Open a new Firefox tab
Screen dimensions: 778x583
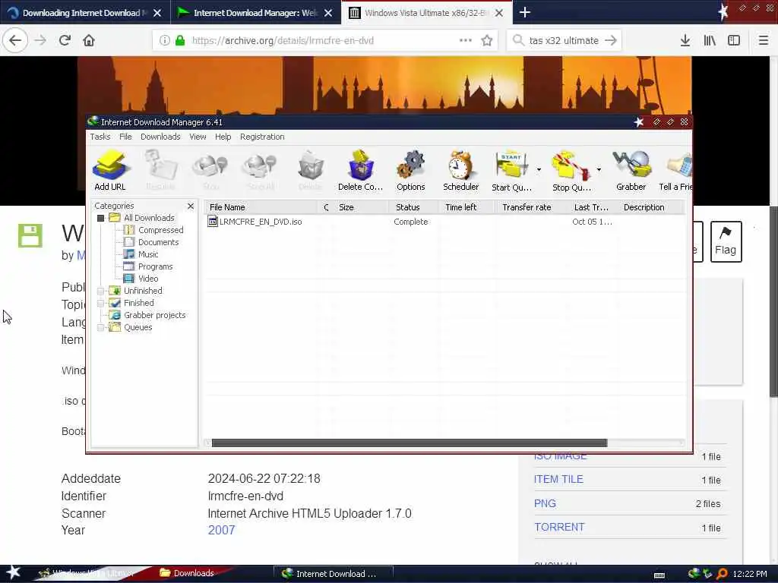(x=524, y=12)
